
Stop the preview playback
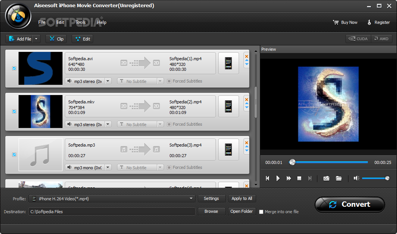[x=299, y=178]
